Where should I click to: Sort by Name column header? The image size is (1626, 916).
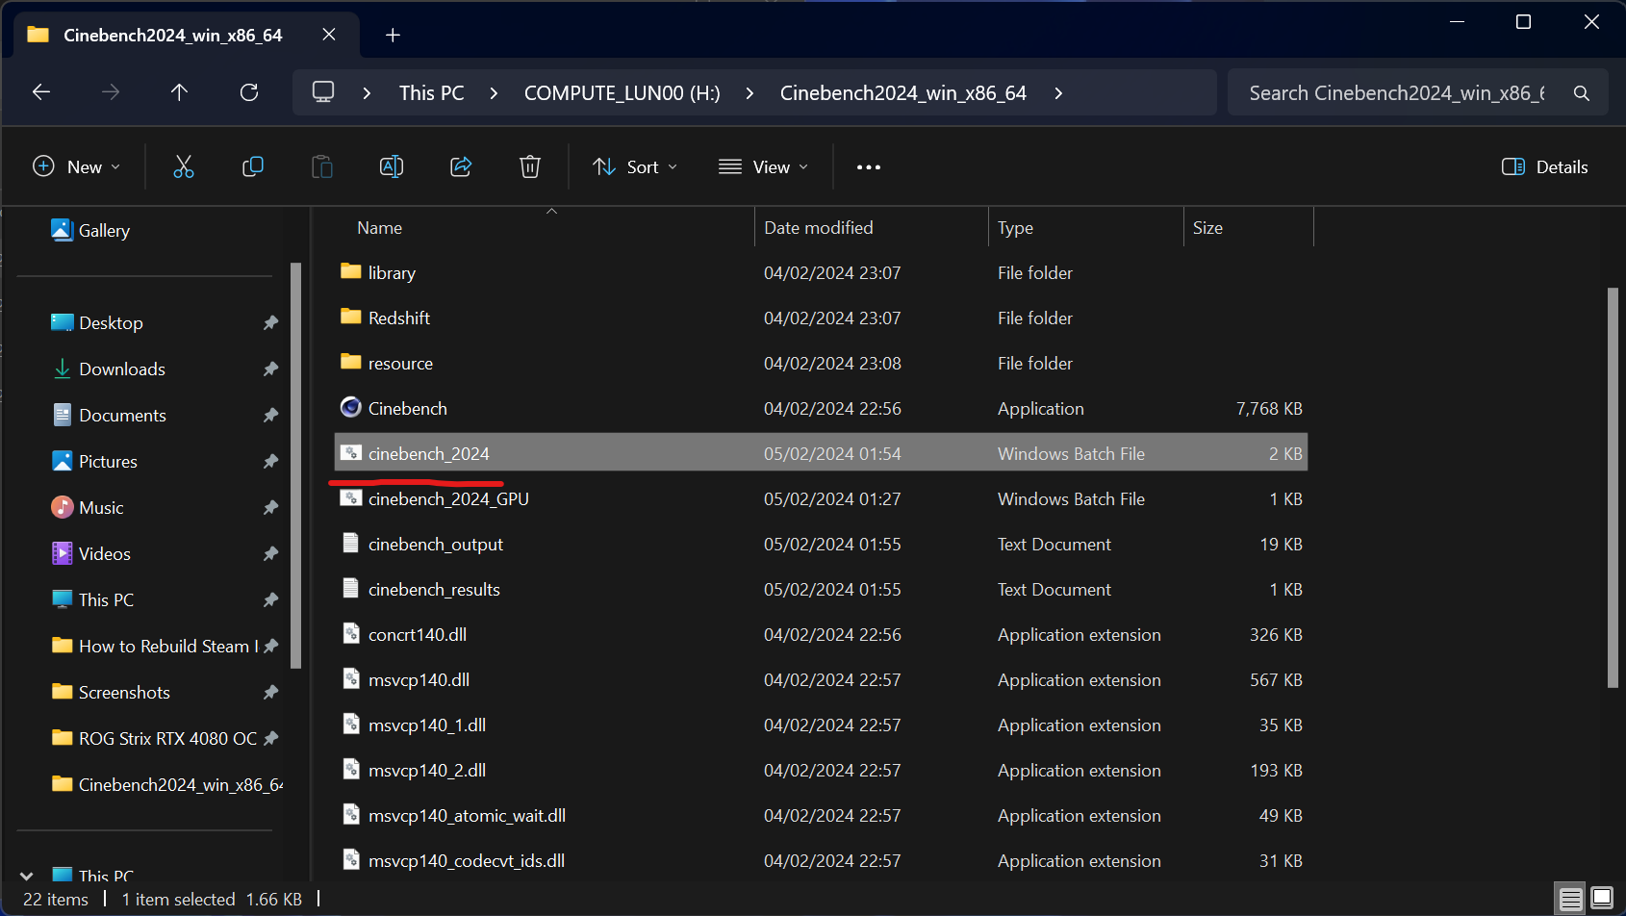click(x=379, y=228)
